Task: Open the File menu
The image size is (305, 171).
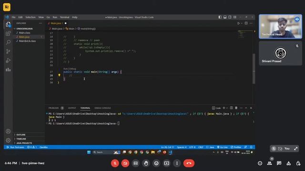Action: pyautogui.click(x=13, y=17)
